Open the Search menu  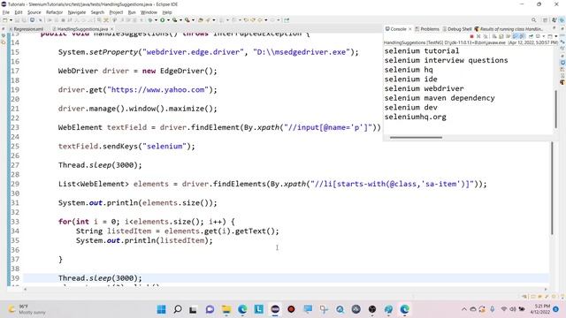pyautogui.click(x=97, y=12)
